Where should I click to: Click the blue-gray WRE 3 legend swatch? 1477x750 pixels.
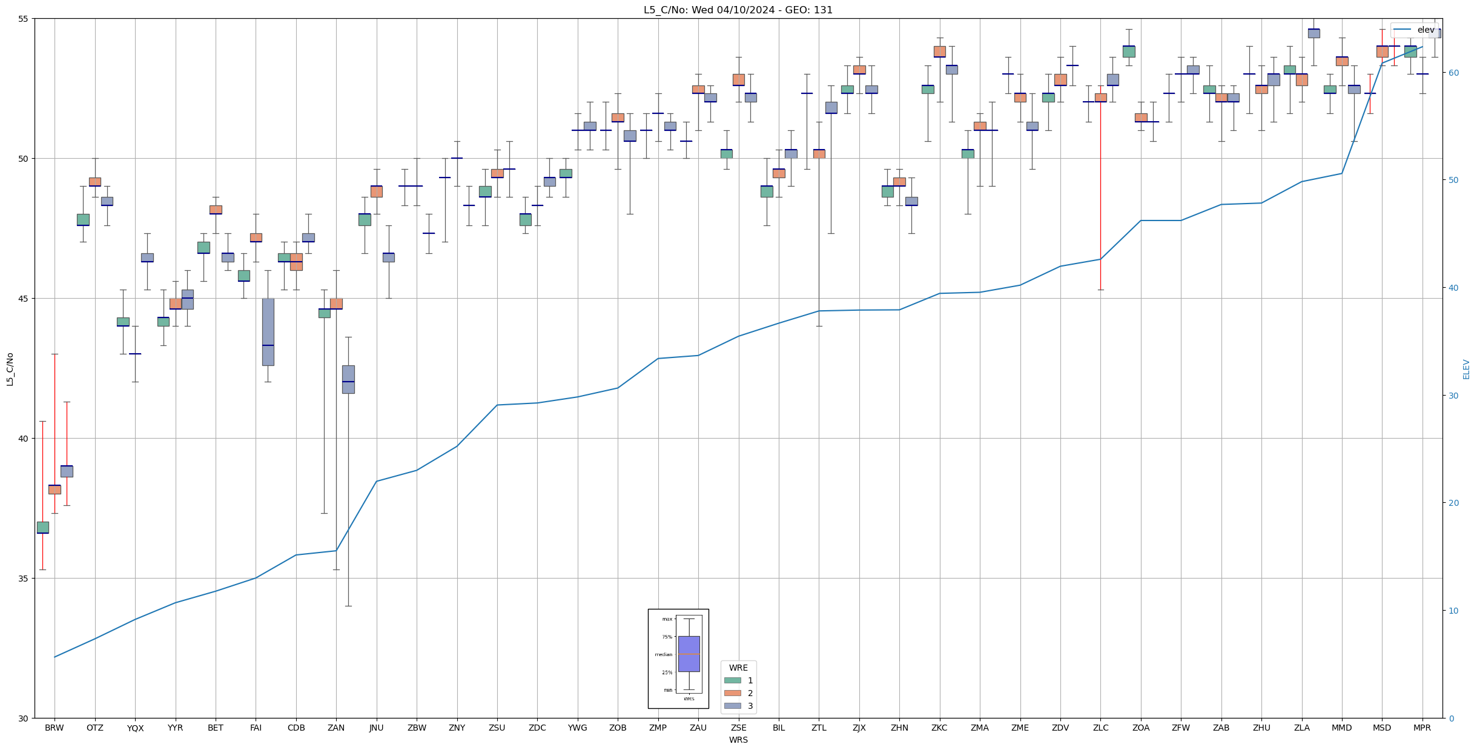pos(732,706)
